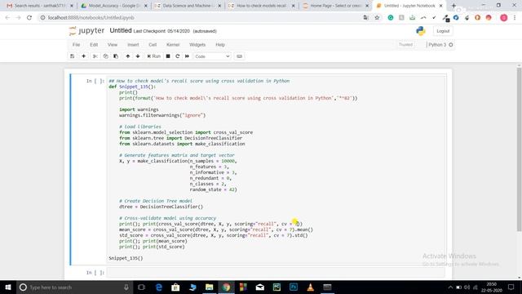Image resolution: width=522 pixels, height=294 pixels.
Task: Click the 'import warnings' line
Action: (139, 109)
